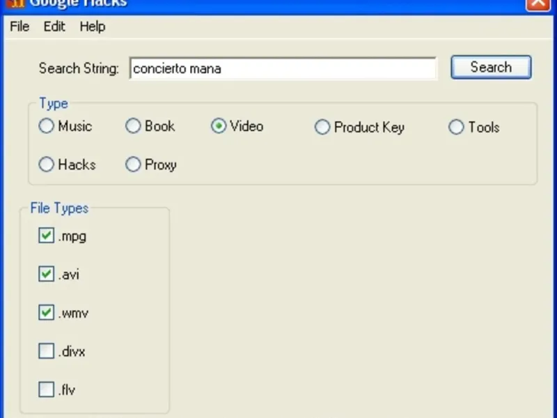Screen dimensions: 557x418
Task: Select the Tools type radio button
Action: (456, 127)
